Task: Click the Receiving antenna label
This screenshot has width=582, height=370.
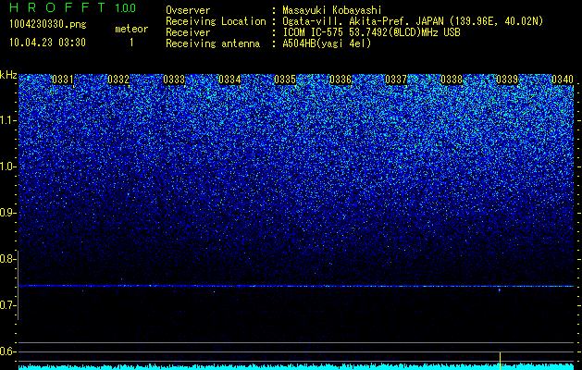Action: pyautogui.click(x=213, y=43)
